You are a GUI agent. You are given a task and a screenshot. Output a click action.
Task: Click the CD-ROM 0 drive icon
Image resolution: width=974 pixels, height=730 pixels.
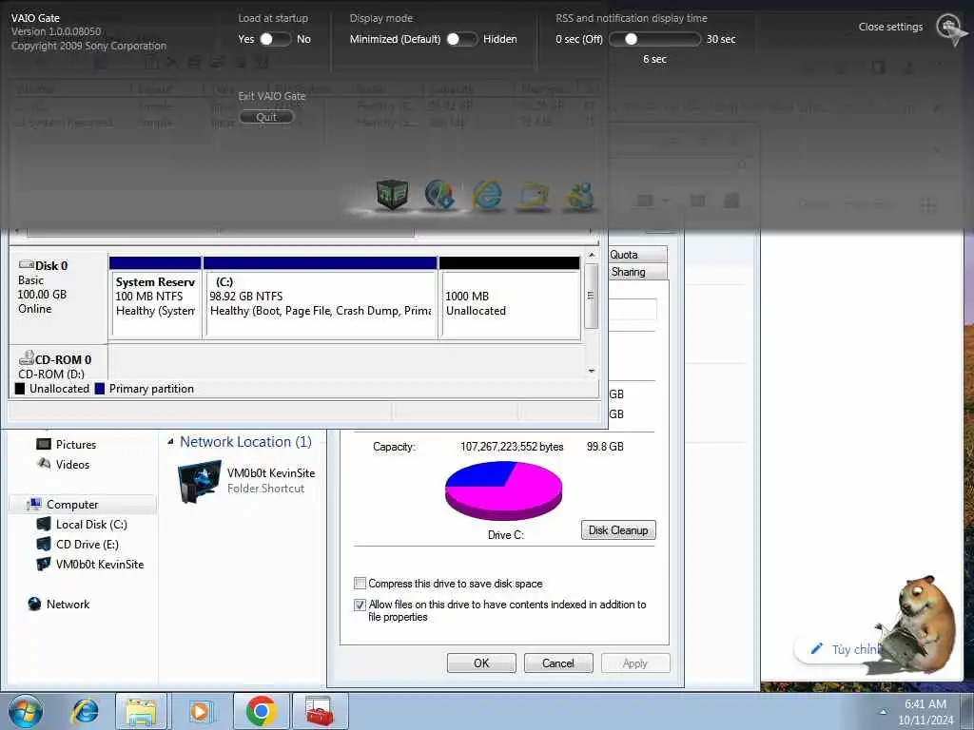(26, 358)
